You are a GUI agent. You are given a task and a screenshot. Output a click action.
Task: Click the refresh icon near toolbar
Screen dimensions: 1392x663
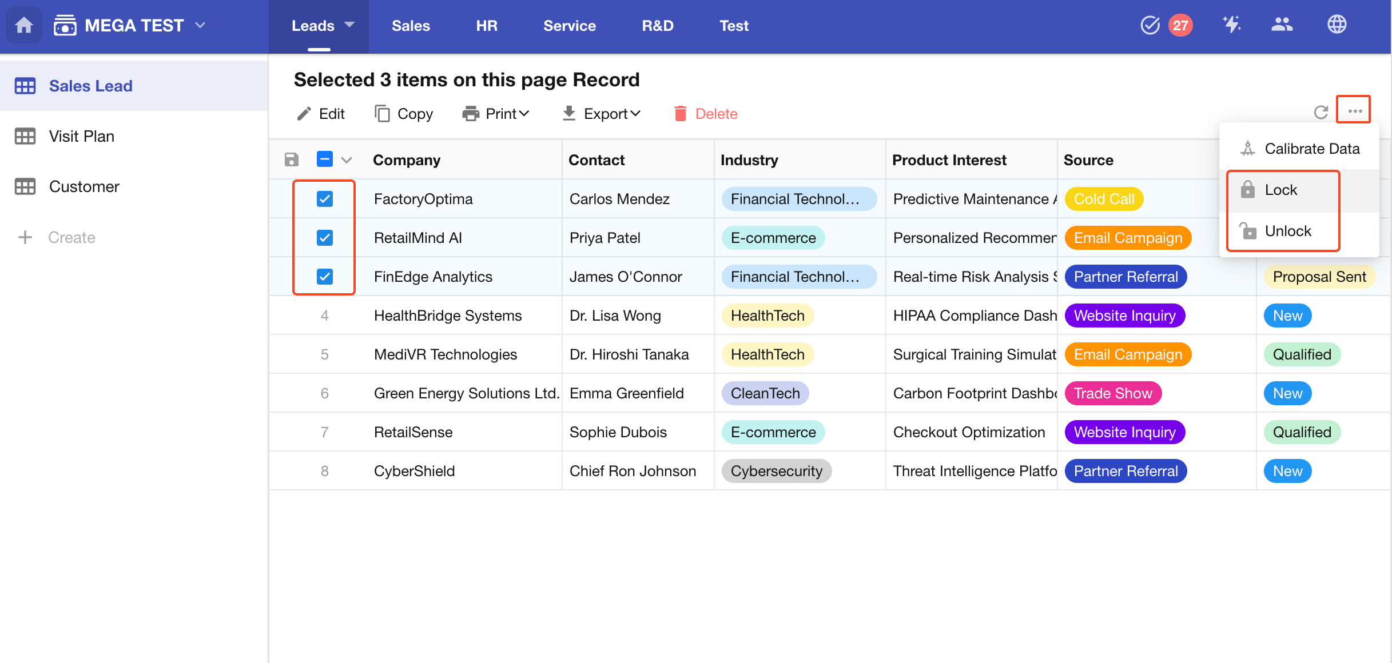tap(1321, 112)
